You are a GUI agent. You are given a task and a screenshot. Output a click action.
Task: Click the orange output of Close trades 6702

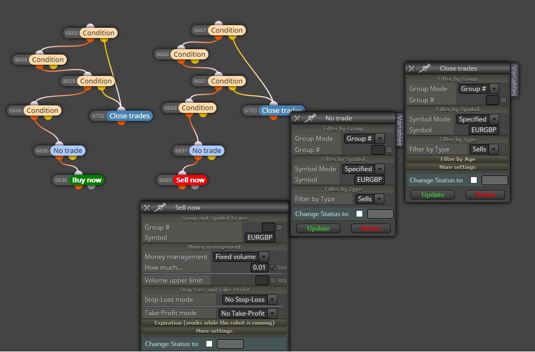click(x=121, y=122)
